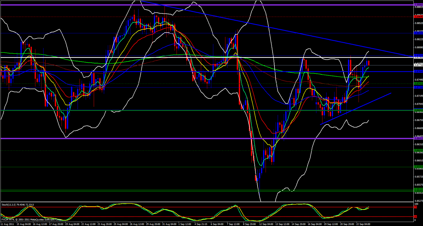
Task: Click the 11 Aug 2011 date label
Action: (x=7, y=224)
